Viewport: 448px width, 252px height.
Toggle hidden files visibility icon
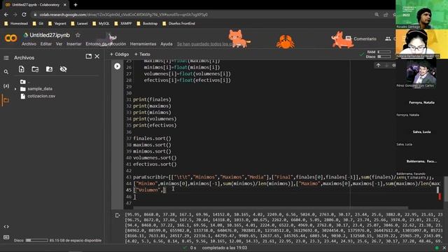pyautogui.click(x=64, y=69)
